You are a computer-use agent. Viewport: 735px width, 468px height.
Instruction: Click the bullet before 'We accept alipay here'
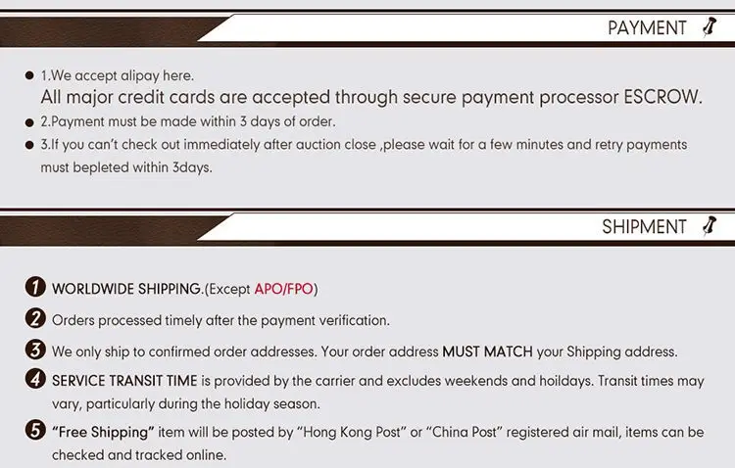pos(30,76)
